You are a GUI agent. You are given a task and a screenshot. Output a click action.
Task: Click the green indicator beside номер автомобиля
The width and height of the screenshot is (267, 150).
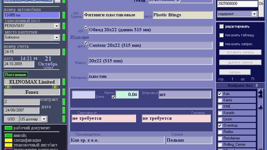pos(64,15)
